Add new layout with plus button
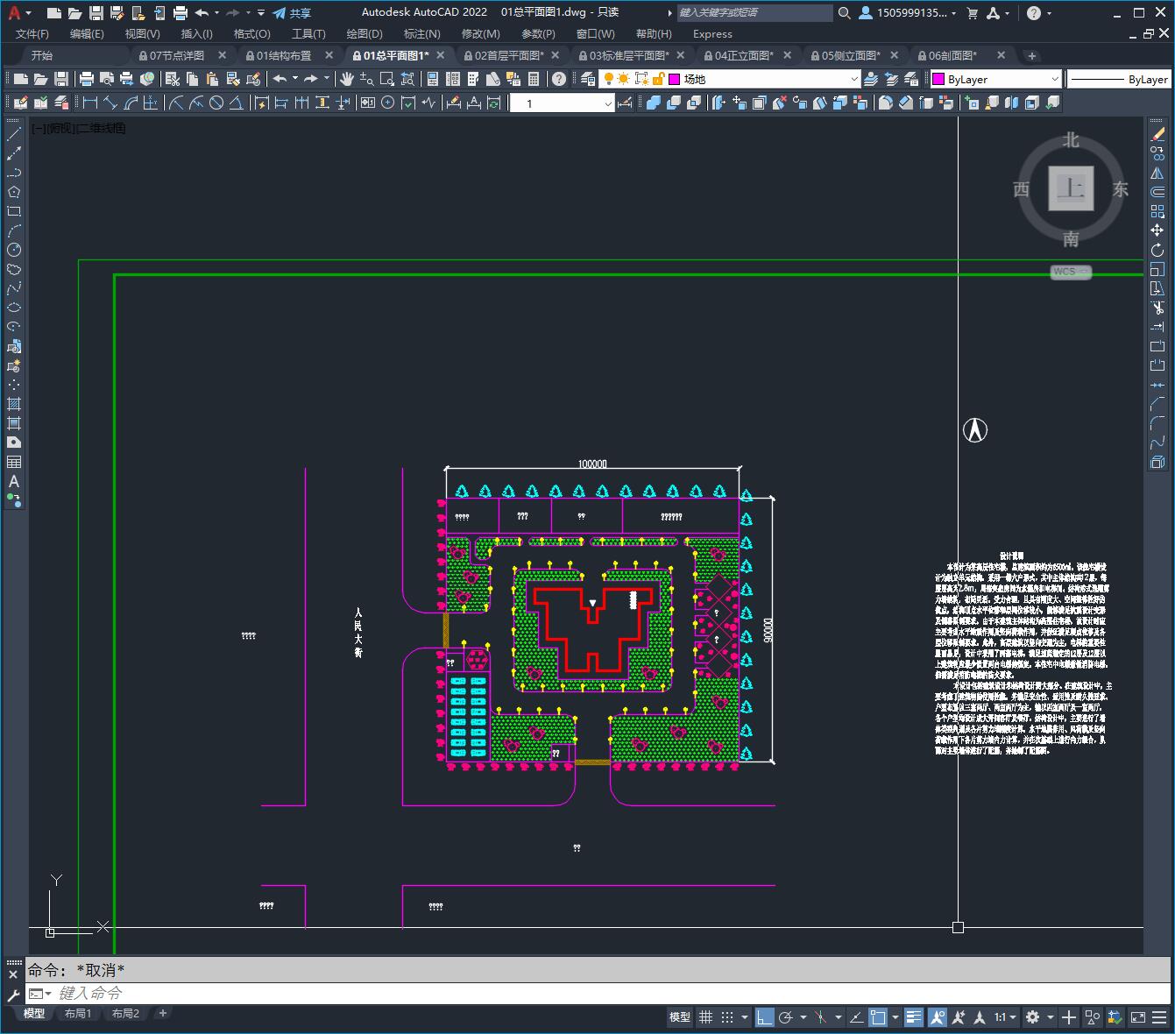 click(x=162, y=1013)
